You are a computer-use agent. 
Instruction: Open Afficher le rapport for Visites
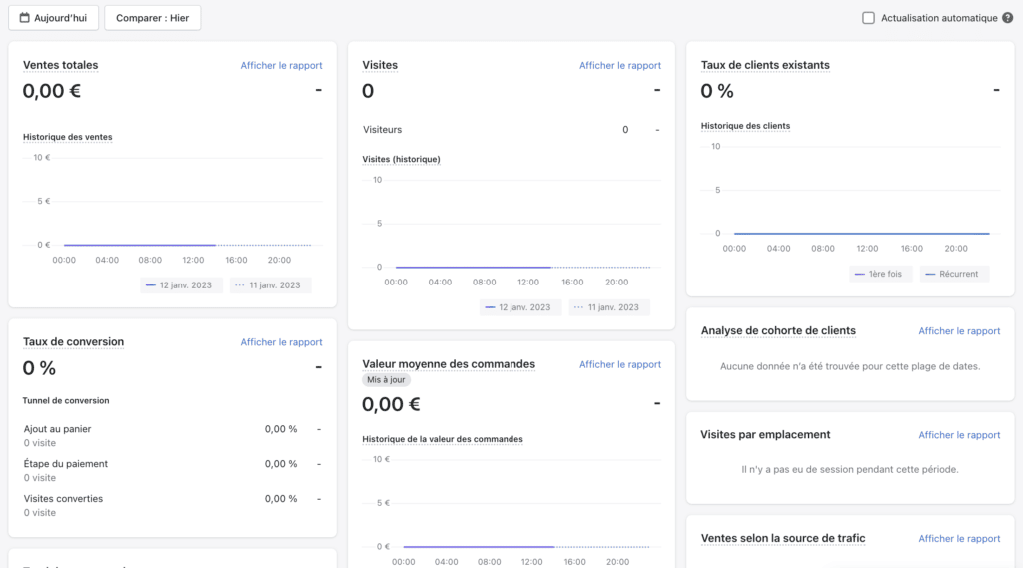pos(619,66)
